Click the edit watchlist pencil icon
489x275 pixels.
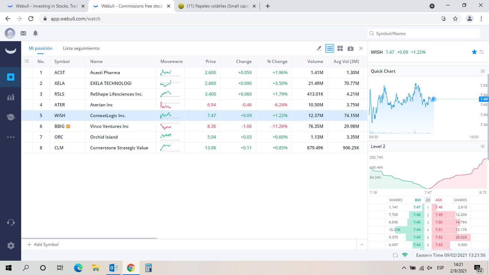point(319,48)
